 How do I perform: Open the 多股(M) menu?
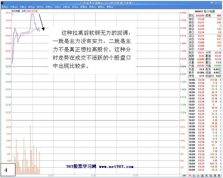pos(66,7)
